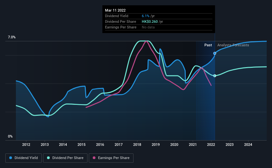This screenshot has width=272, height=168.
Task: Click the 2016 x-axis label
Action: (x=100, y=145)
